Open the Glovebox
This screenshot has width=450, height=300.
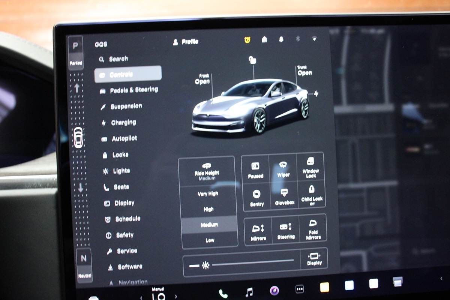pos(285,196)
